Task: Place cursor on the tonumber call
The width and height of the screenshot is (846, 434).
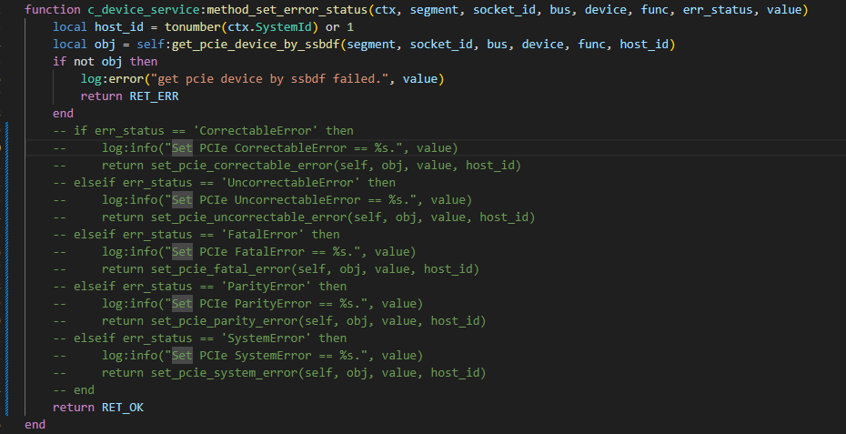Action: pos(193,26)
